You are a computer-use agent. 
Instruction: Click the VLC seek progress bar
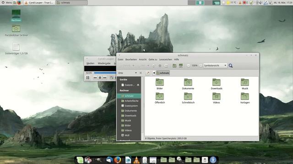point(105,73)
